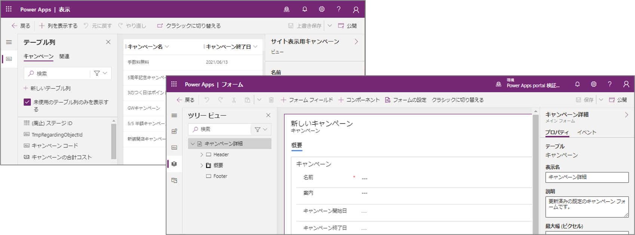This screenshot has width=635, height=235.
Task: Select table columns rail icon in 表示 window
Action: click(9, 59)
